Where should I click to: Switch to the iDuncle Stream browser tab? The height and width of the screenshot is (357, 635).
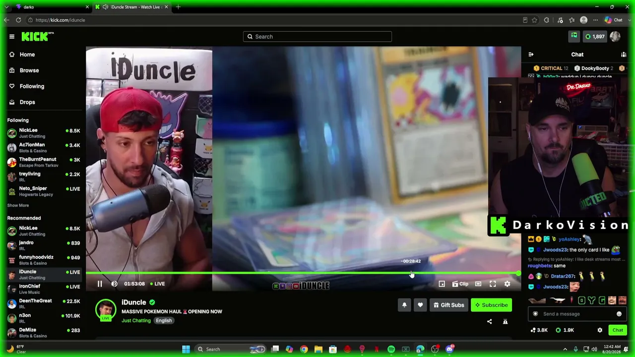(x=132, y=7)
